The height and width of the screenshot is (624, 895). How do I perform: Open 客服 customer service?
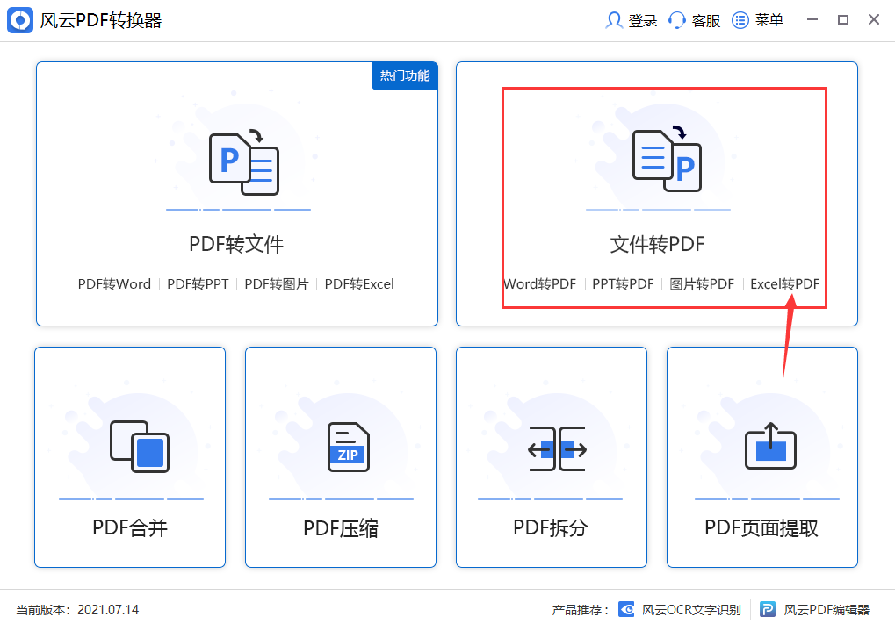pos(705,21)
